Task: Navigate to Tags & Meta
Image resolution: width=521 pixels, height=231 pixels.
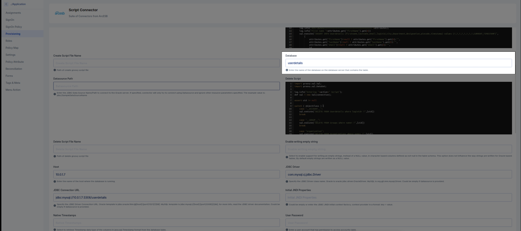Action: (x=13, y=83)
